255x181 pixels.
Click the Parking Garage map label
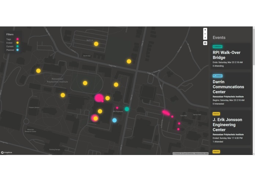(55, 149)
